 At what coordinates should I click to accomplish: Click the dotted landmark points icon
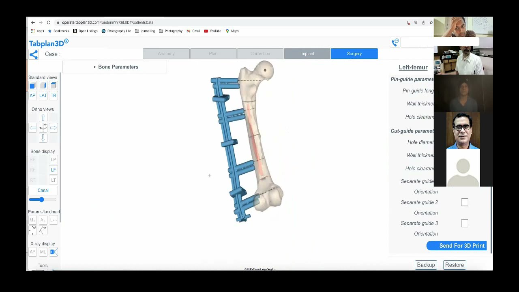[x=32, y=230]
